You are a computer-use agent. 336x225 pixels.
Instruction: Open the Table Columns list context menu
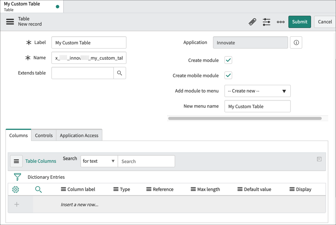(x=16, y=161)
